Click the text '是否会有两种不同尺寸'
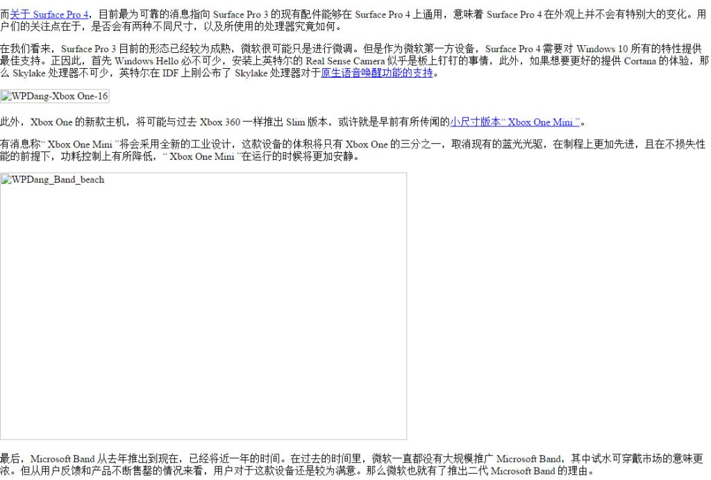 142,27
